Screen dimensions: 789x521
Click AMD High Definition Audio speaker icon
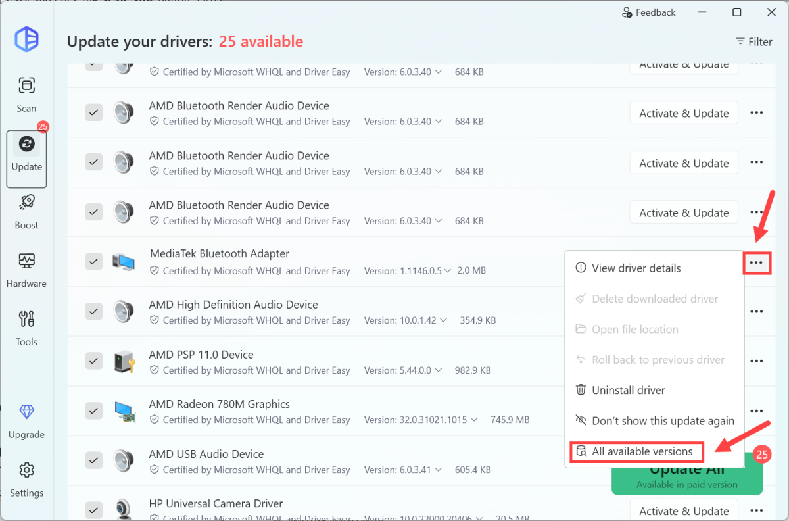(123, 311)
